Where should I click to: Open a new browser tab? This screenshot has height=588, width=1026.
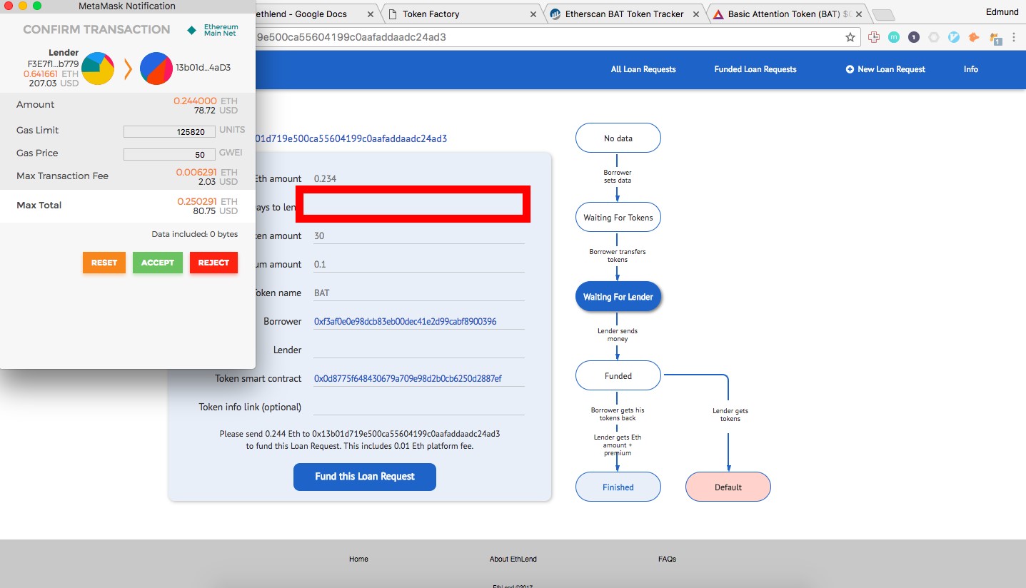pos(883,14)
